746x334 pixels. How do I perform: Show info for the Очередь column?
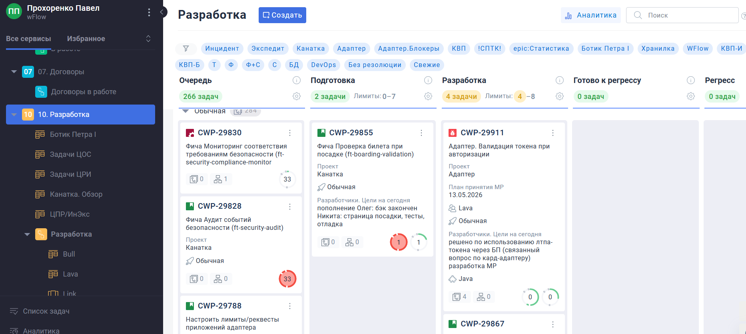(x=297, y=80)
